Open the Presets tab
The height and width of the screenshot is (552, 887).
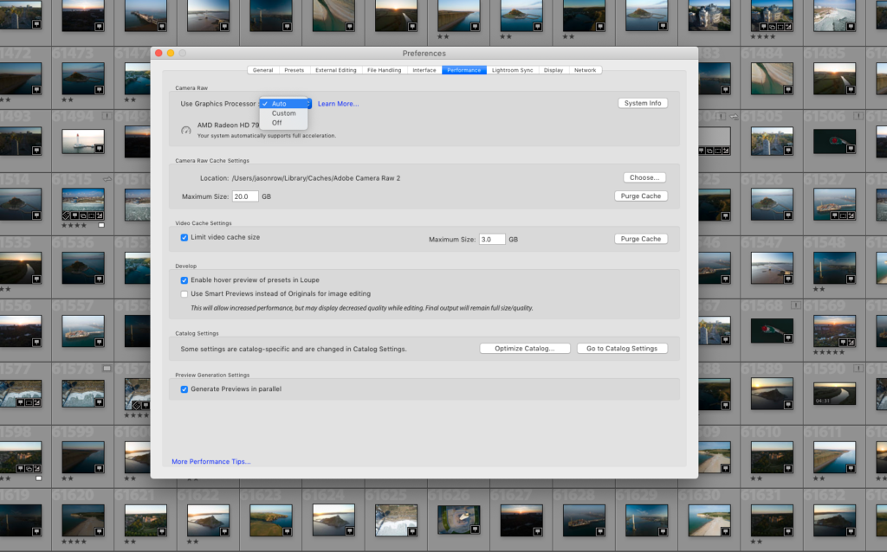click(x=295, y=70)
